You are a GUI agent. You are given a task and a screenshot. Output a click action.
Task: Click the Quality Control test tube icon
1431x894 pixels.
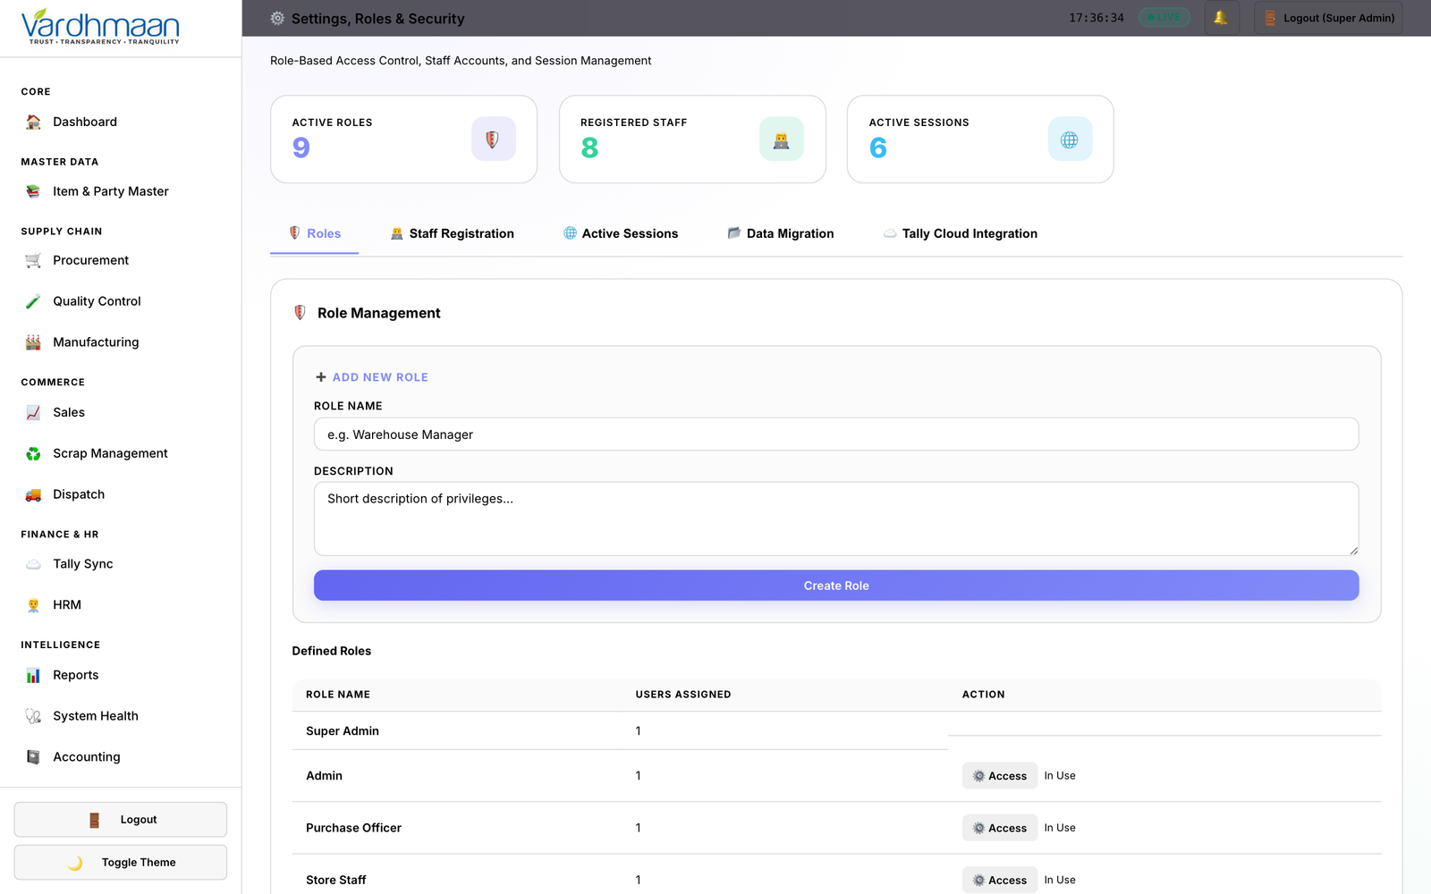(33, 301)
